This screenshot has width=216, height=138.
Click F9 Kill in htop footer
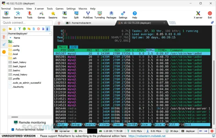click(x=170, y=125)
